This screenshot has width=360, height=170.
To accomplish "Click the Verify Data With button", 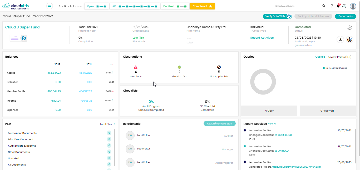I will [x=277, y=16].
